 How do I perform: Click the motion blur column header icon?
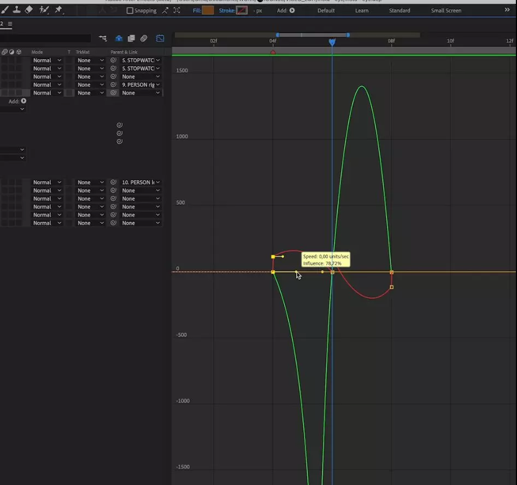4,52
